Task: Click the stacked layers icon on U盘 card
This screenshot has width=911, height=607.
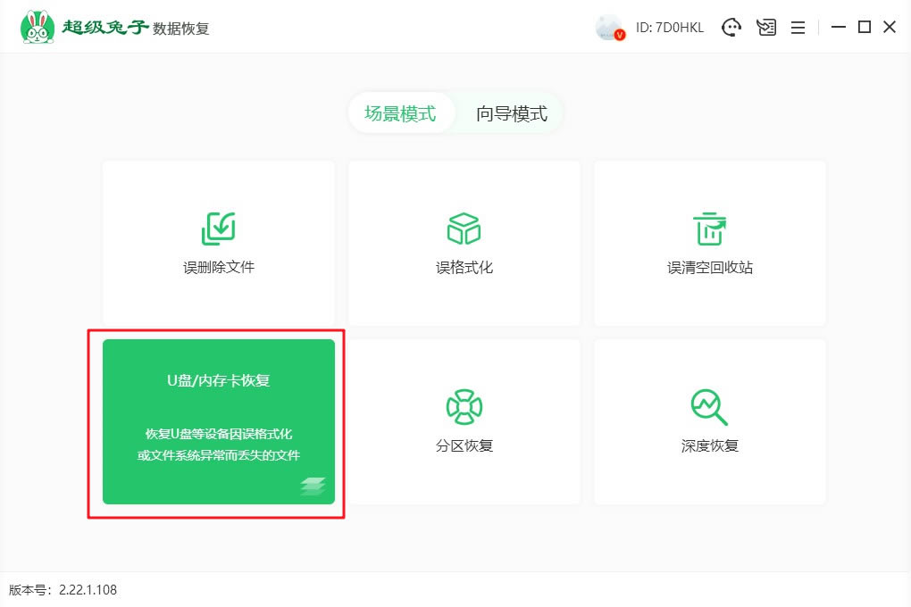Action: (x=314, y=488)
